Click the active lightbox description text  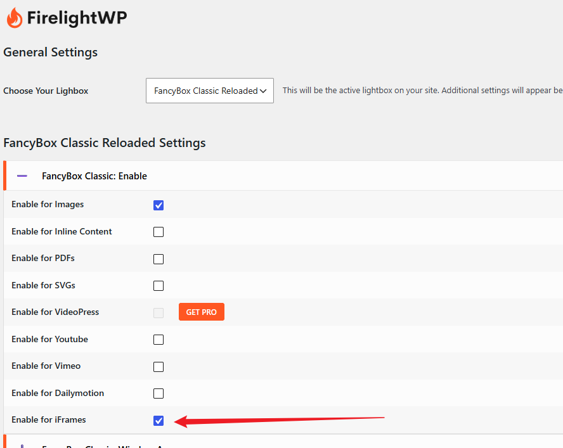423,91
